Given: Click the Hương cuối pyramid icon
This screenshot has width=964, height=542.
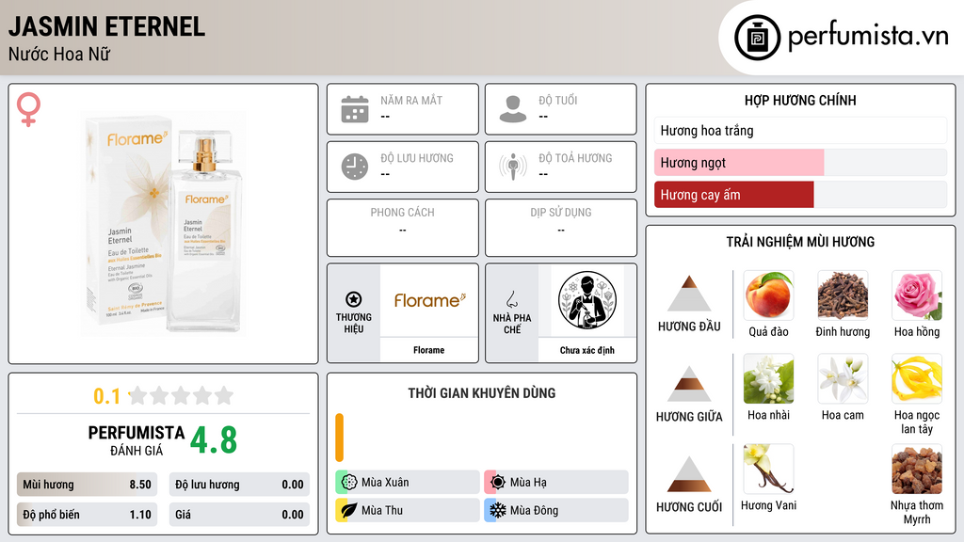Looking at the screenshot, I should click(x=689, y=474).
